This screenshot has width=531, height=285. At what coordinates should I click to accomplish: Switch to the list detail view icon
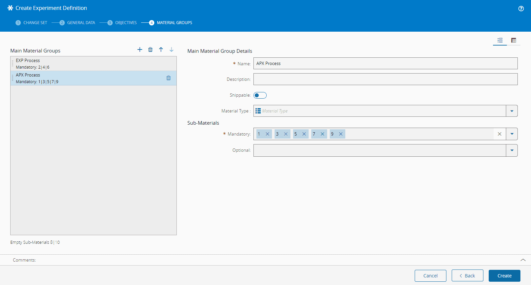click(x=500, y=40)
